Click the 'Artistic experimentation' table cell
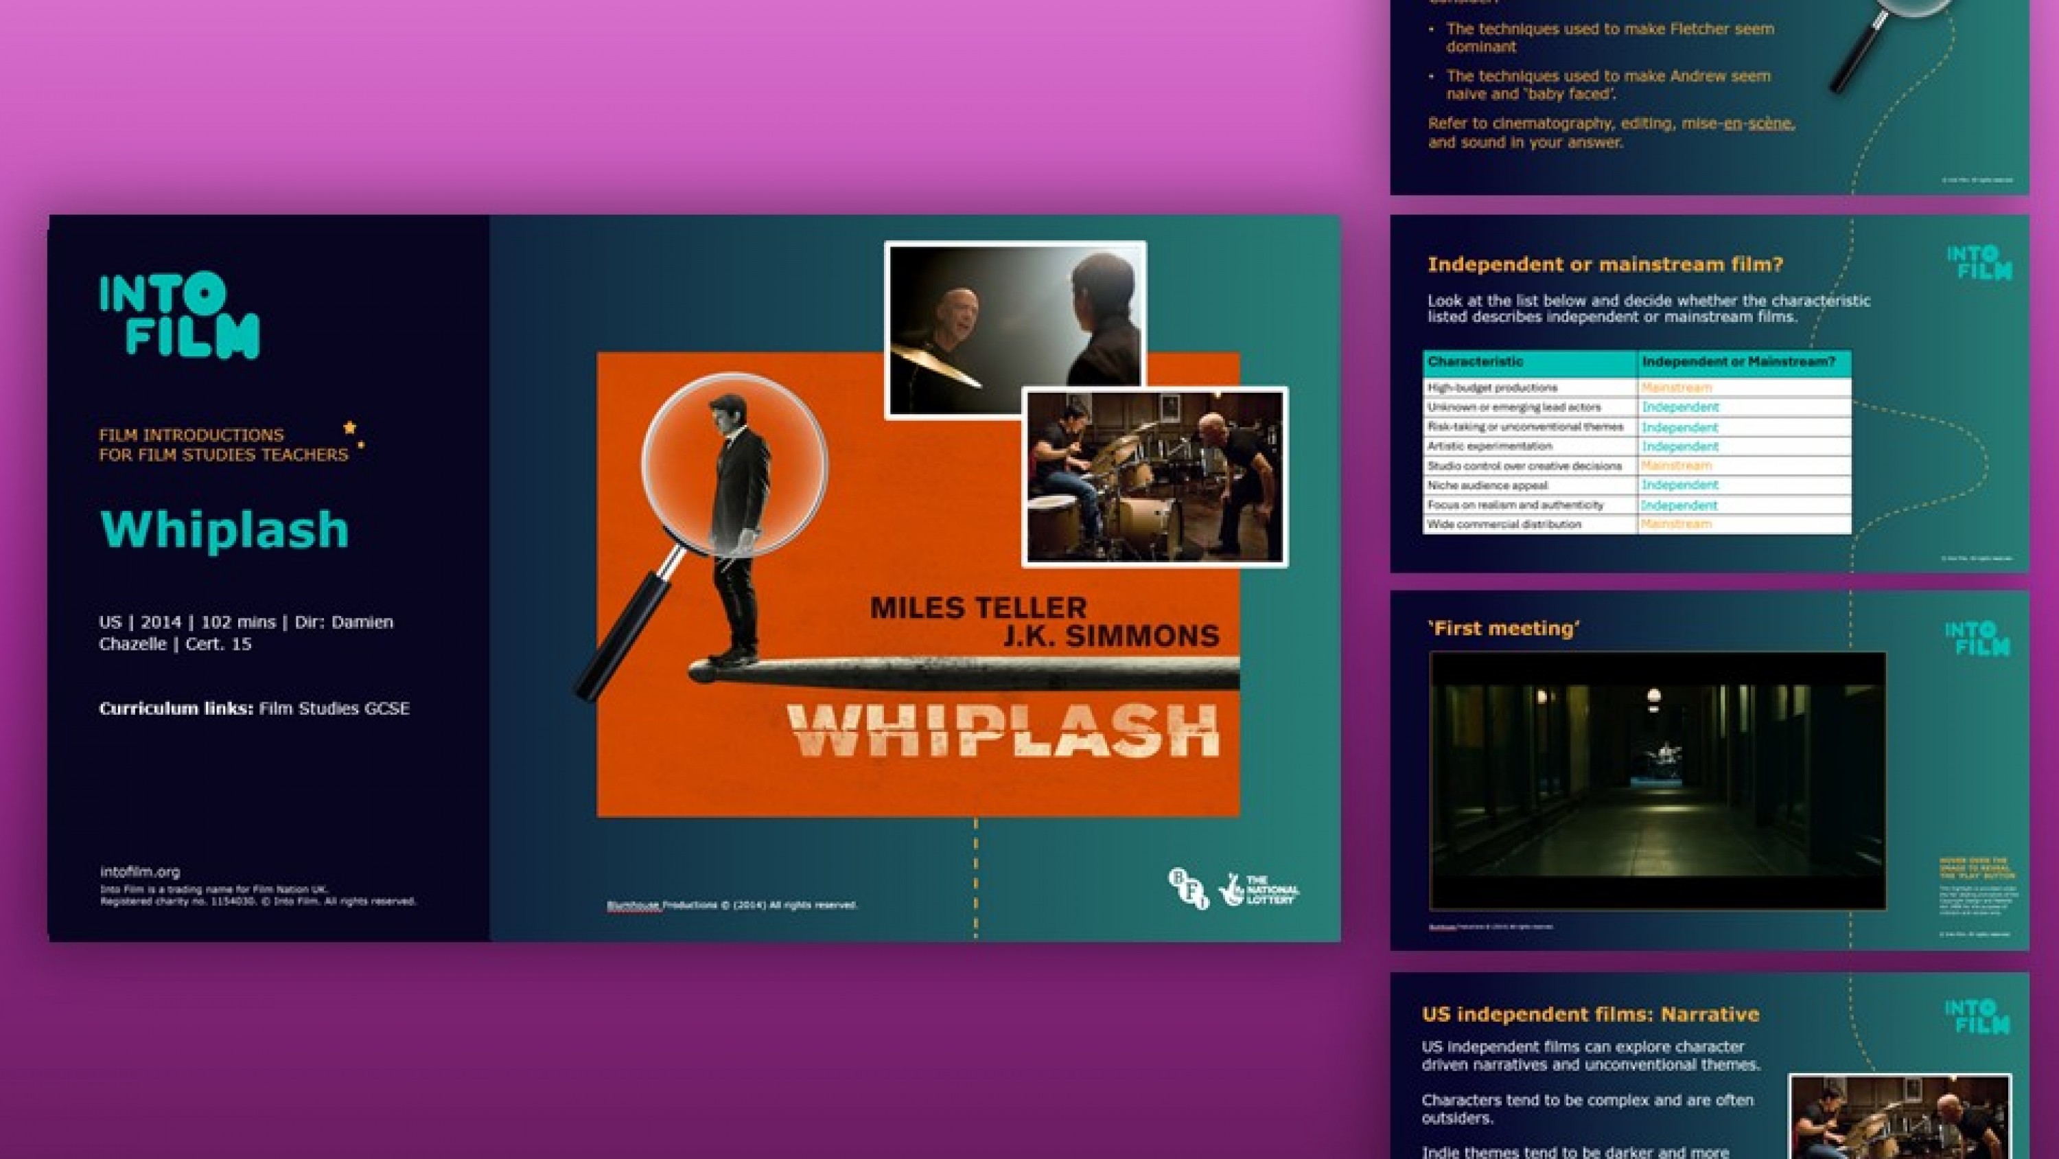This screenshot has height=1159, width=2059. pyautogui.click(x=1531, y=446)
